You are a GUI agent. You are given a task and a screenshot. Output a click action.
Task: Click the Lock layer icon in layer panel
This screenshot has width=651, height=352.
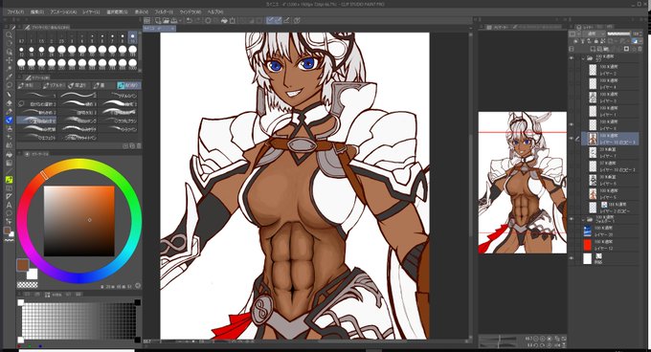[x=595, y=41]
